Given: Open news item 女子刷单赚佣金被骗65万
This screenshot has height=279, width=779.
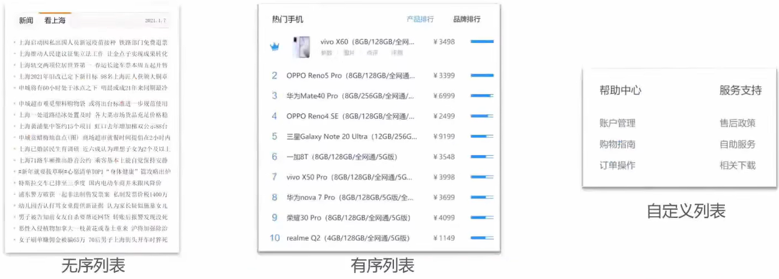Looking at the screenshot, I should (x=52, y=239).
